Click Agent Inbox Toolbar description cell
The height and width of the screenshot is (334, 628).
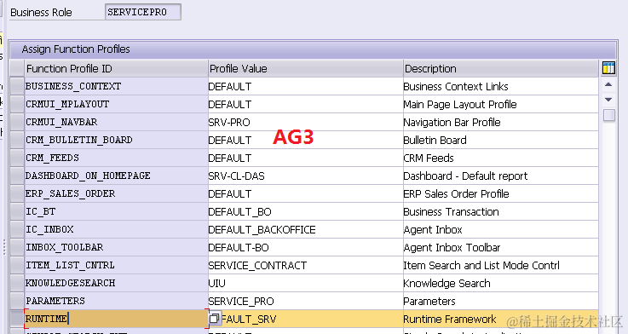point(501,247)
